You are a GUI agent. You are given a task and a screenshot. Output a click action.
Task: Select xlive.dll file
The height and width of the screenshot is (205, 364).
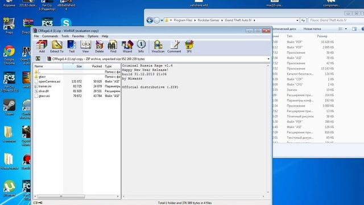(77, 91)
